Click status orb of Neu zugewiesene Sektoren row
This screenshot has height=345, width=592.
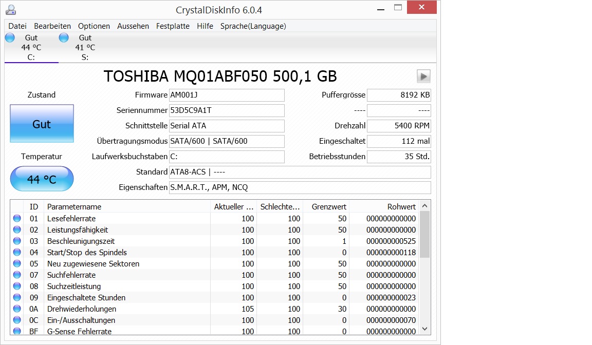(17, 263)
